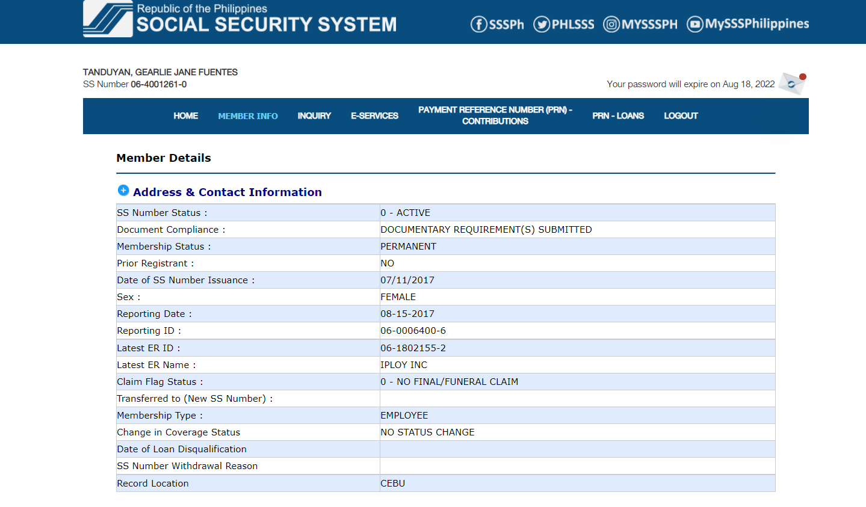Open Payment Reference Number (PRN) - Contributions menu
This screenshot has height=507, width=866.
495,115
